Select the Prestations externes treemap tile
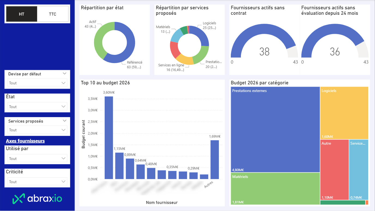Viewport: 375px width, 211px height. pyautogui.click(x=275, y=129)
